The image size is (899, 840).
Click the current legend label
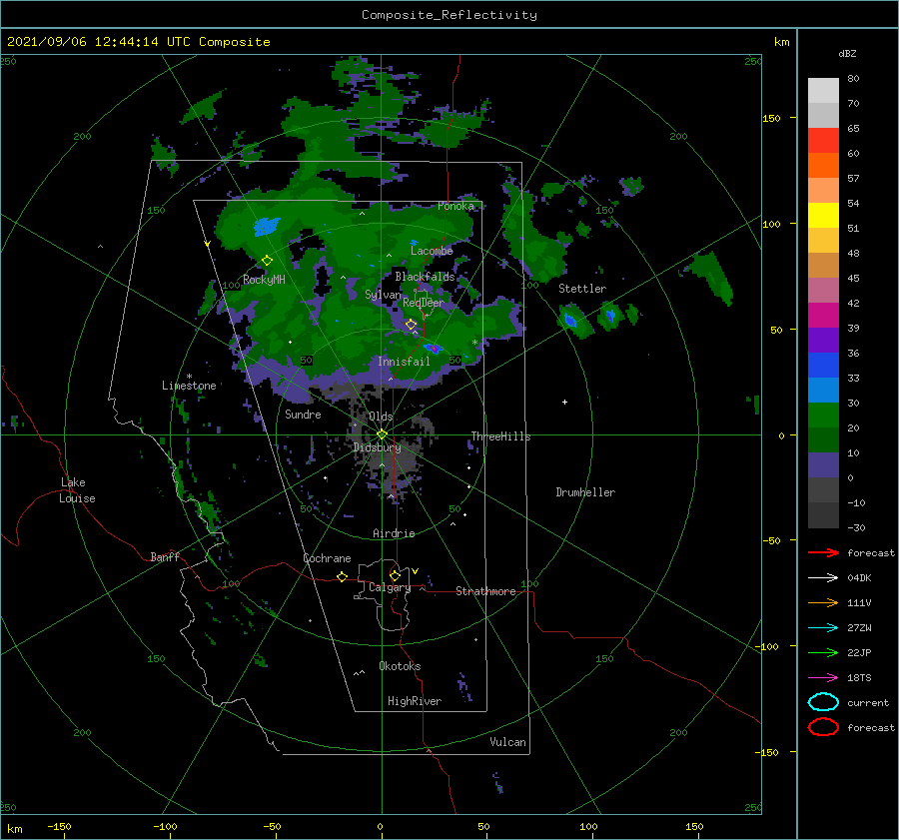click(868, 702)
